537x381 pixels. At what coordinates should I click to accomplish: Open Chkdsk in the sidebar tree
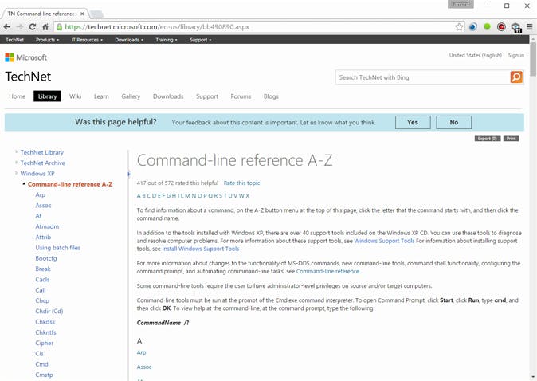(x=45, y=322)
